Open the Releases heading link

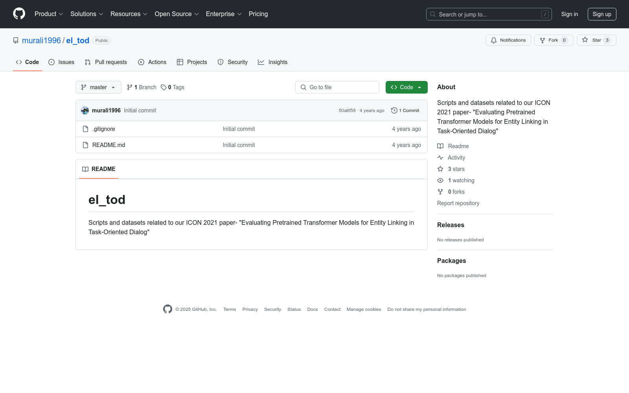pos(451,225)
